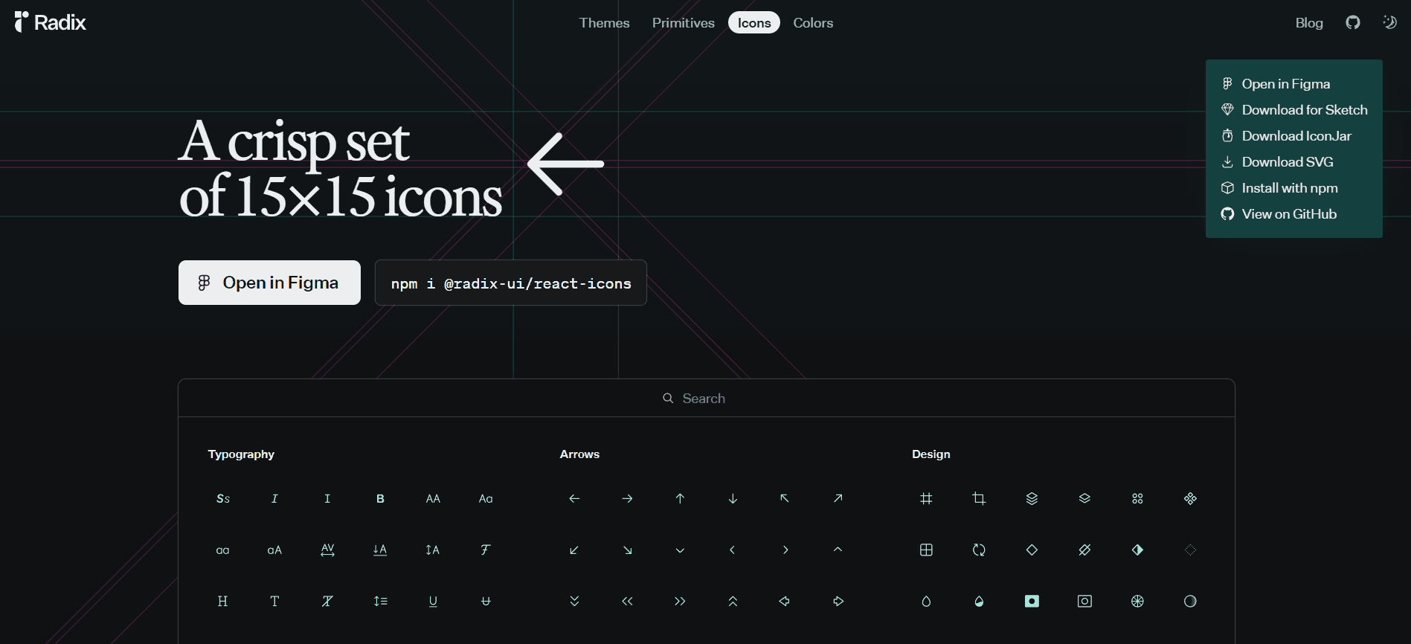Select the double arrow down icon
The width and height of the screenshot is (1411, 644).
click(574, 601)
